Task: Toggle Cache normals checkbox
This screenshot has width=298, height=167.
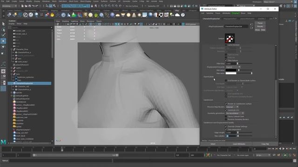Action: 226,45
